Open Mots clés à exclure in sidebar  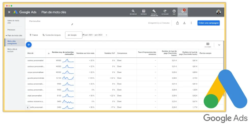pos(12,50)
